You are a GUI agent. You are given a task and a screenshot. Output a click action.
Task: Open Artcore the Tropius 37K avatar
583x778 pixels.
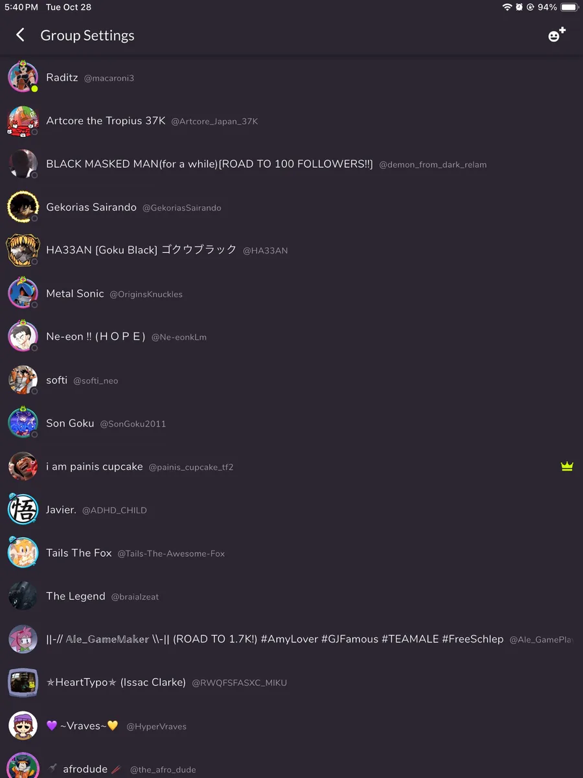coord(23,121)
